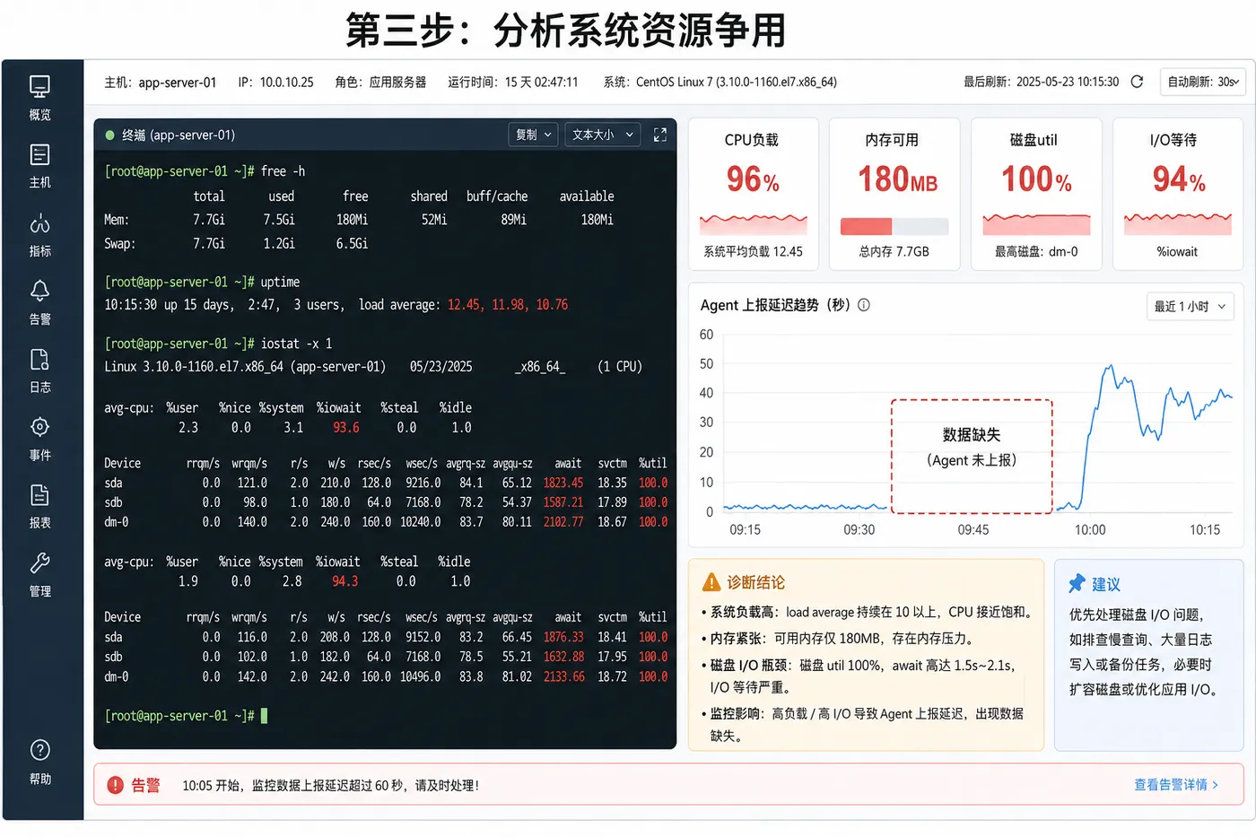The height and width of the screenshot is (837, 1256).
Task: Click the 10:00 label on chart axis
Action: point(1090,530)
